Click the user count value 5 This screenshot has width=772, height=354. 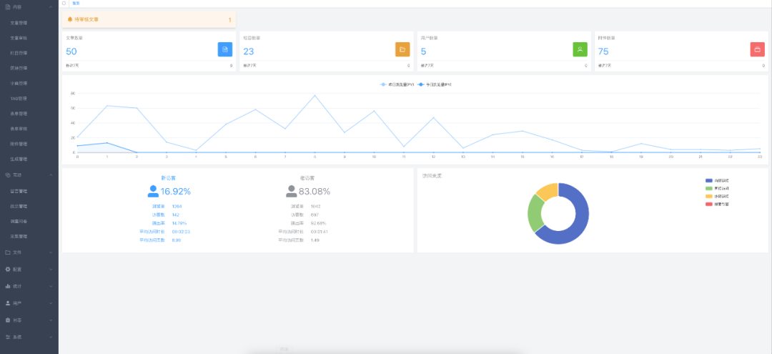[x=423, y=51]
